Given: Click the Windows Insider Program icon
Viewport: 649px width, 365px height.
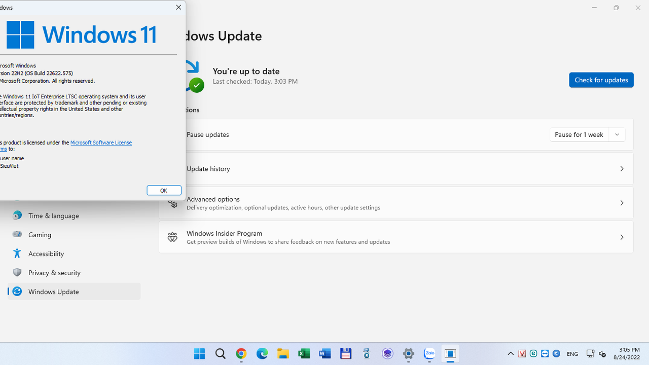Looking at the screenshot, I should coord(172,237).
